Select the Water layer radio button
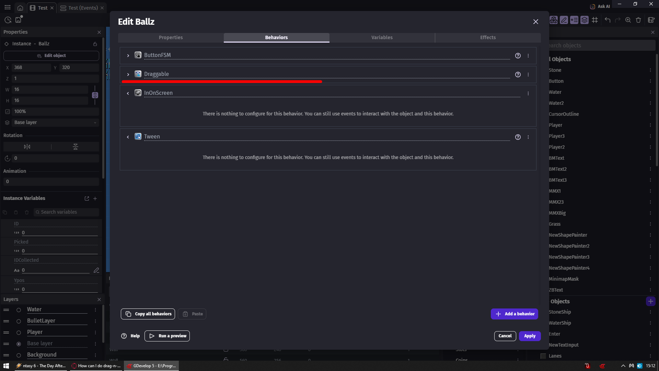The image size is (659, 371). click(x=19, y=310)
